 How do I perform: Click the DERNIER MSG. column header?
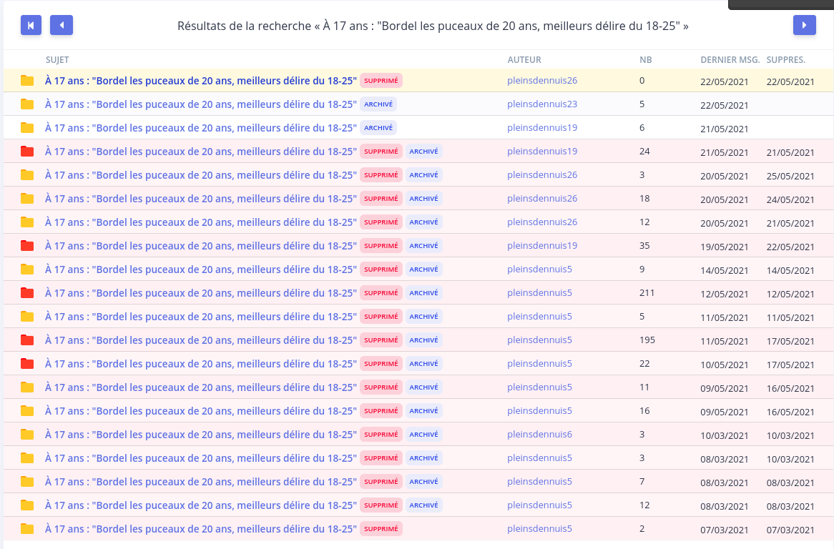click(730, 60)
